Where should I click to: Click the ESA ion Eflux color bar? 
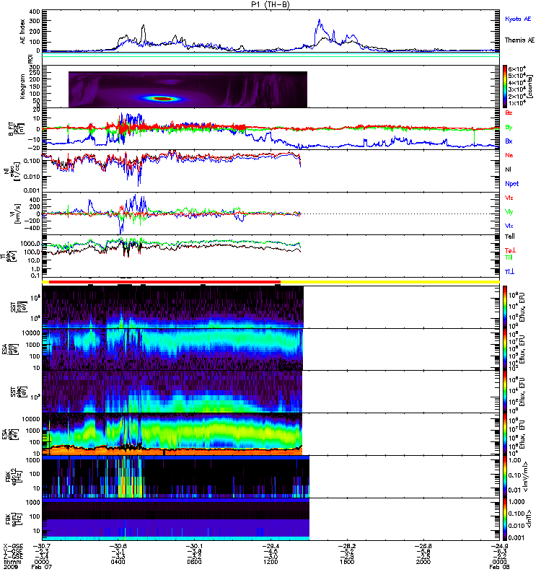coord(505,350)
